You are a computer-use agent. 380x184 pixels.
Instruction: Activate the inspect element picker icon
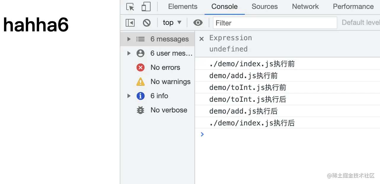pyautogui.click(x=130, y=7)
